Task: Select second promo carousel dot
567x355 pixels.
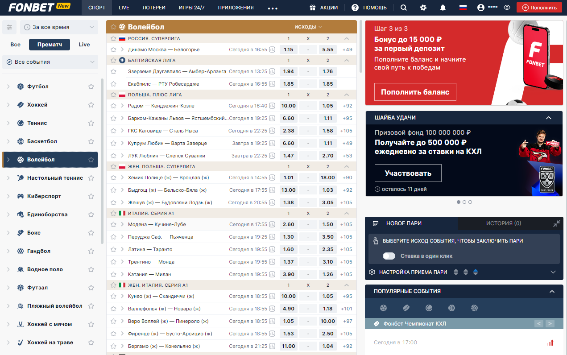Action: (x=464, y=202)
